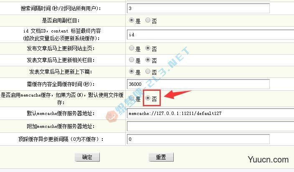
Task: Click the 默认memcache缓存服务器地址 field
Action: (210, 113)
